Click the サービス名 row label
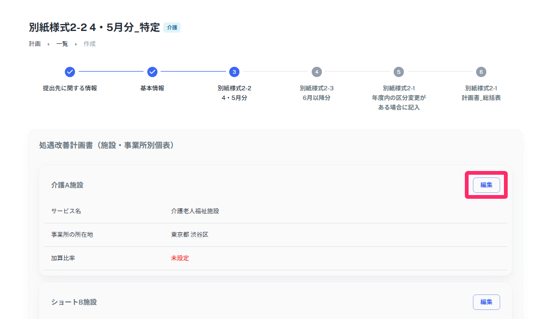This screenshot has height=319, width=535. pyautogui.click(x=66, y=211)
